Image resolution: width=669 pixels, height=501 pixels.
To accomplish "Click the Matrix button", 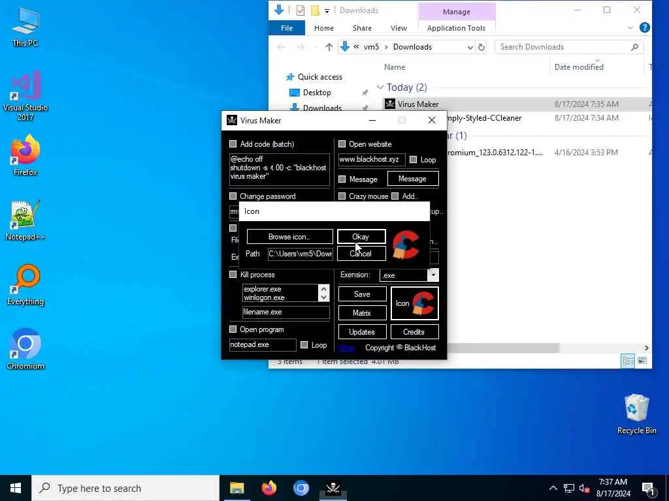I will [362, 312].
